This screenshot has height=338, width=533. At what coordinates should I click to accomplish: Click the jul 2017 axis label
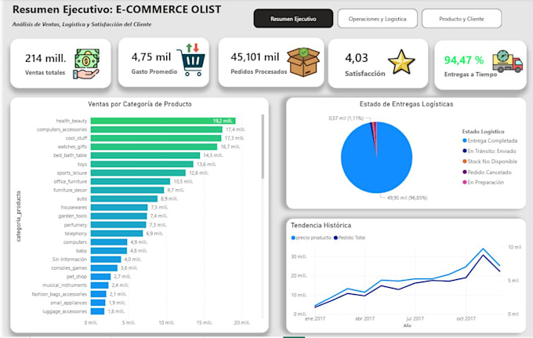pos(415,318)
